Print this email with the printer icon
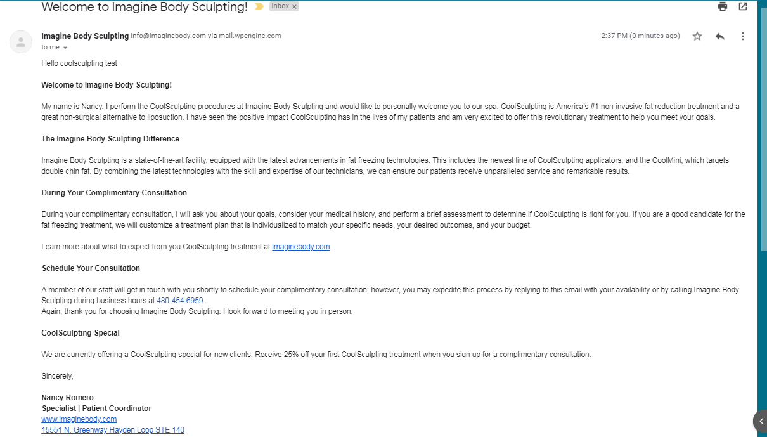767x437 pixels. 723,6
